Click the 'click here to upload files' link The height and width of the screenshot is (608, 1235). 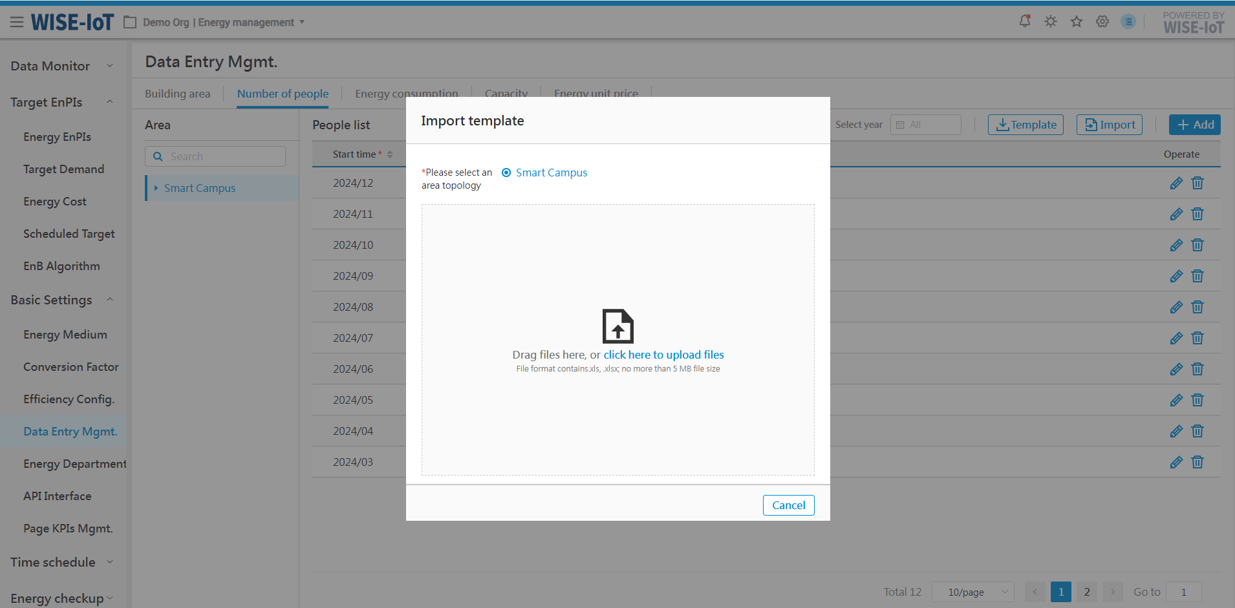(x=663, y=355)
